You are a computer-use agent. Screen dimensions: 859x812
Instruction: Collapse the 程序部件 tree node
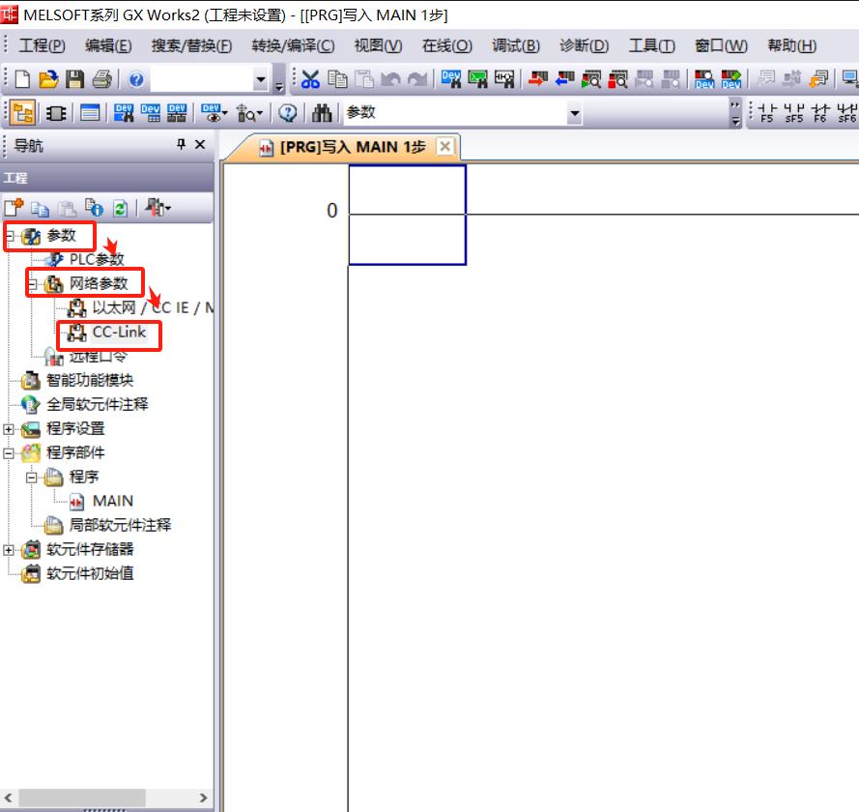9,453
